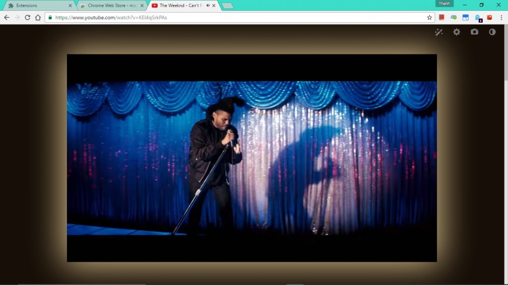508x285 pixels.
Task: Minimize the Chrome window
Action: (x=465, y=5)
